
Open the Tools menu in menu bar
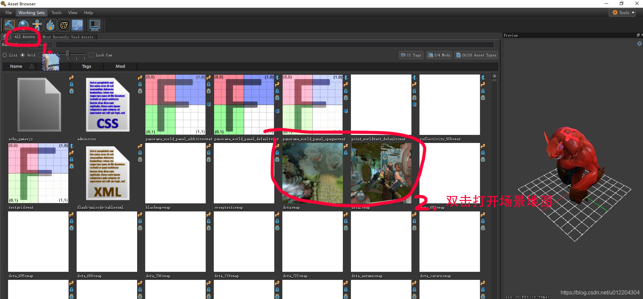(x=56, y=13)
